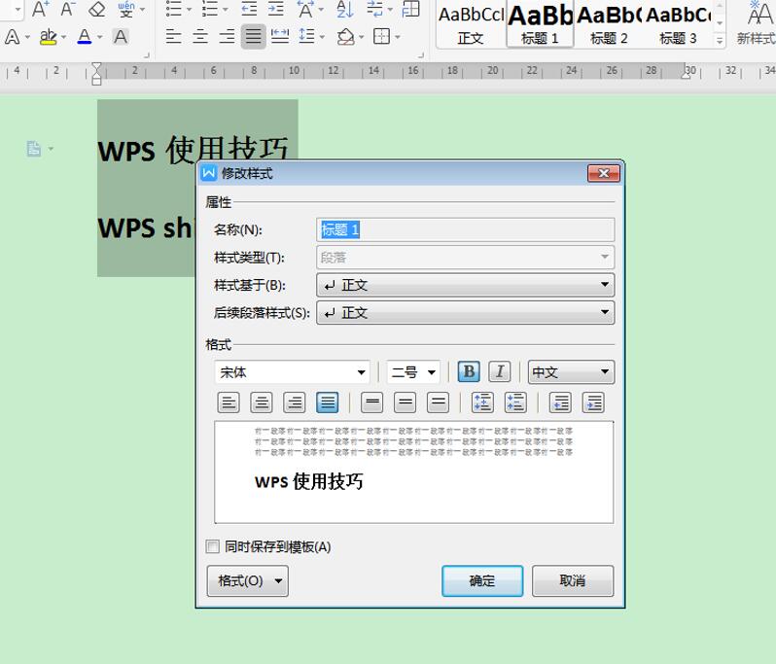Click the document navigation icon in margin
Screen dimensions: 776x664
click(34, 149)
